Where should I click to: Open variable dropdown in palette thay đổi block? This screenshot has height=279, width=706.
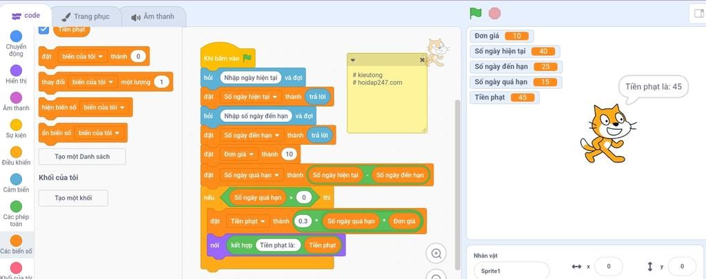(x=93, y=82)
